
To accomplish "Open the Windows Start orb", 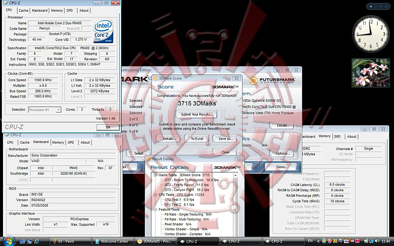I will pos(9,241).
